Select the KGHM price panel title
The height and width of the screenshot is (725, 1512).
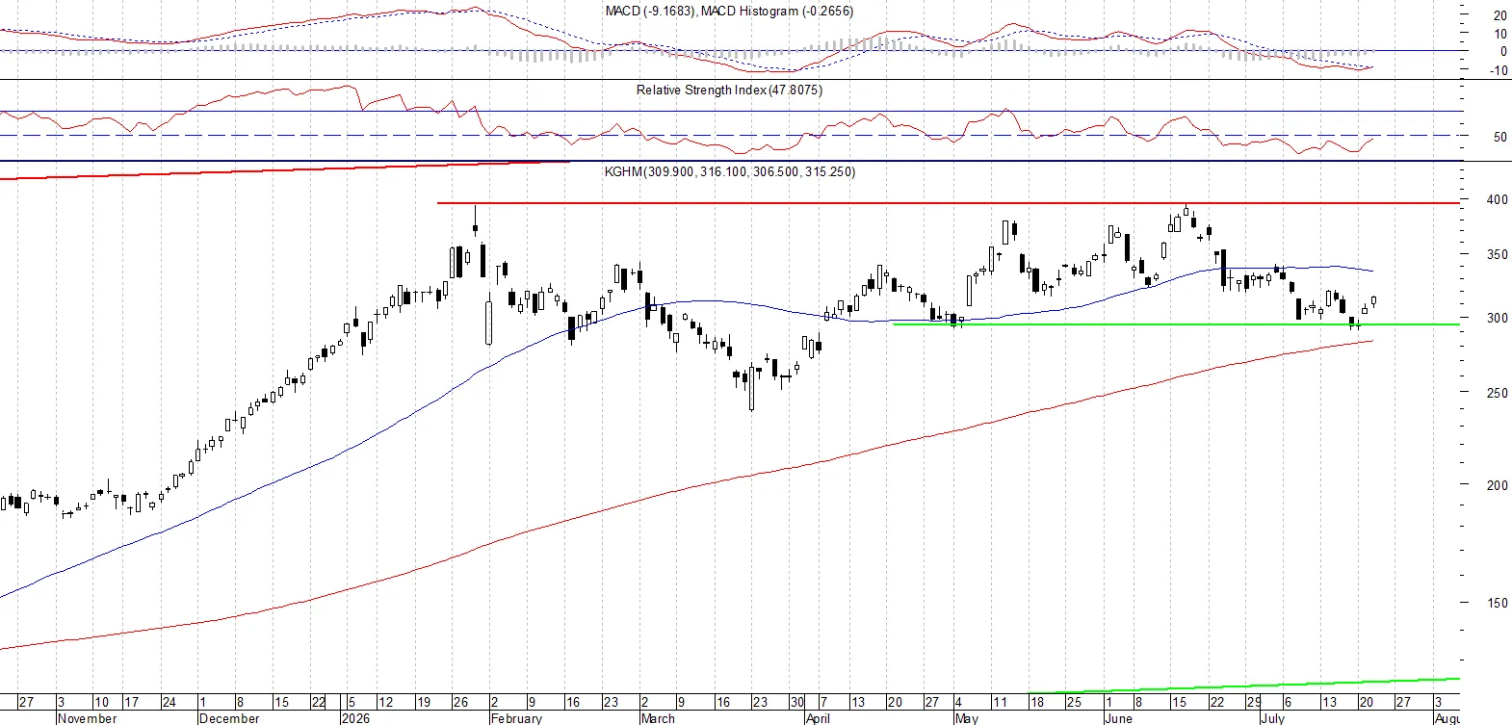click(x=729, y=172)
